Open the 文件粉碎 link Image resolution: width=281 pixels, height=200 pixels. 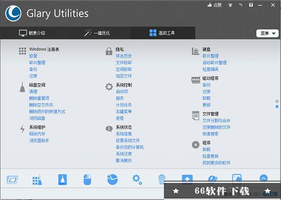(x=124, y=63)
